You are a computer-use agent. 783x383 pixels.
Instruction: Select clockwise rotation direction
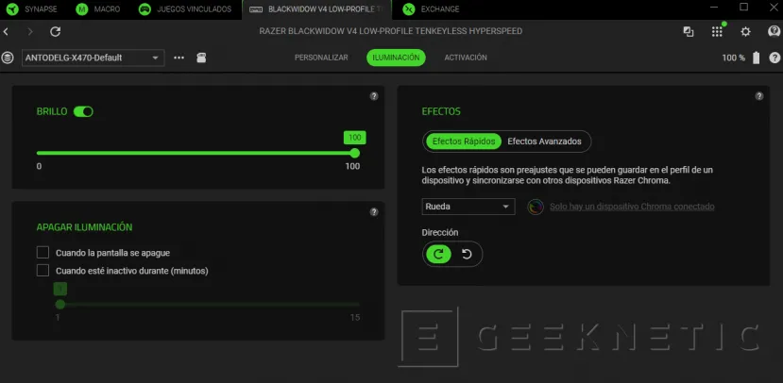tap(438, 254)
